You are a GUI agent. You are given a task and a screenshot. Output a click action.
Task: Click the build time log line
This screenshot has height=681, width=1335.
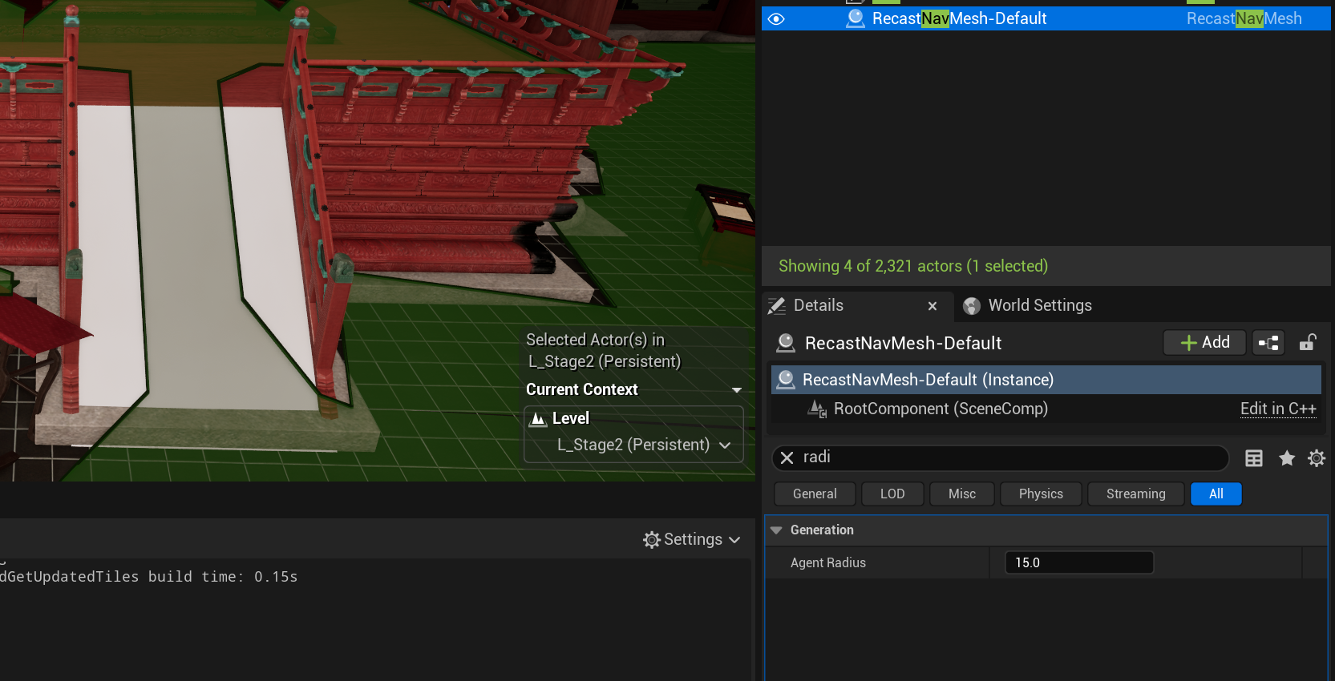click(x=149, y=577)
